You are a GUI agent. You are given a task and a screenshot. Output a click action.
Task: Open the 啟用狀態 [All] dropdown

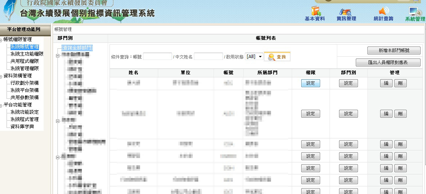click(254, 57)
